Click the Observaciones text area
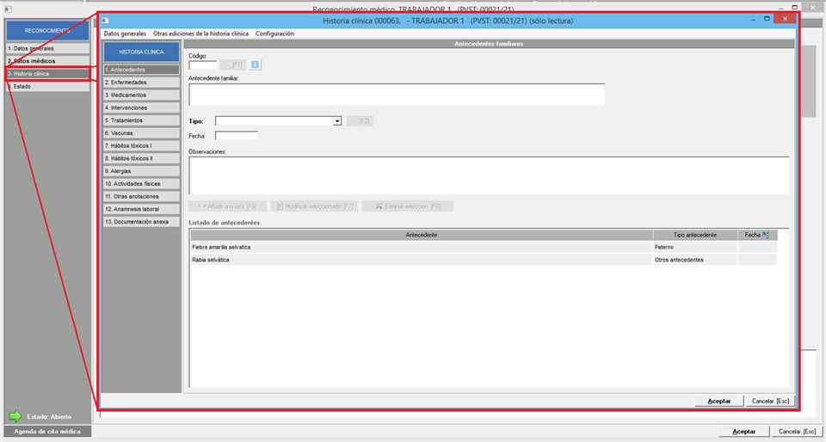This screenshot has width=826, height=442. coord(489,175)
